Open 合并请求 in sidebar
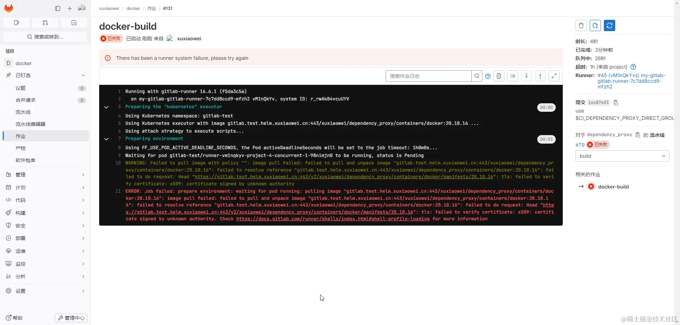680x325 pixels. [46, 100]
